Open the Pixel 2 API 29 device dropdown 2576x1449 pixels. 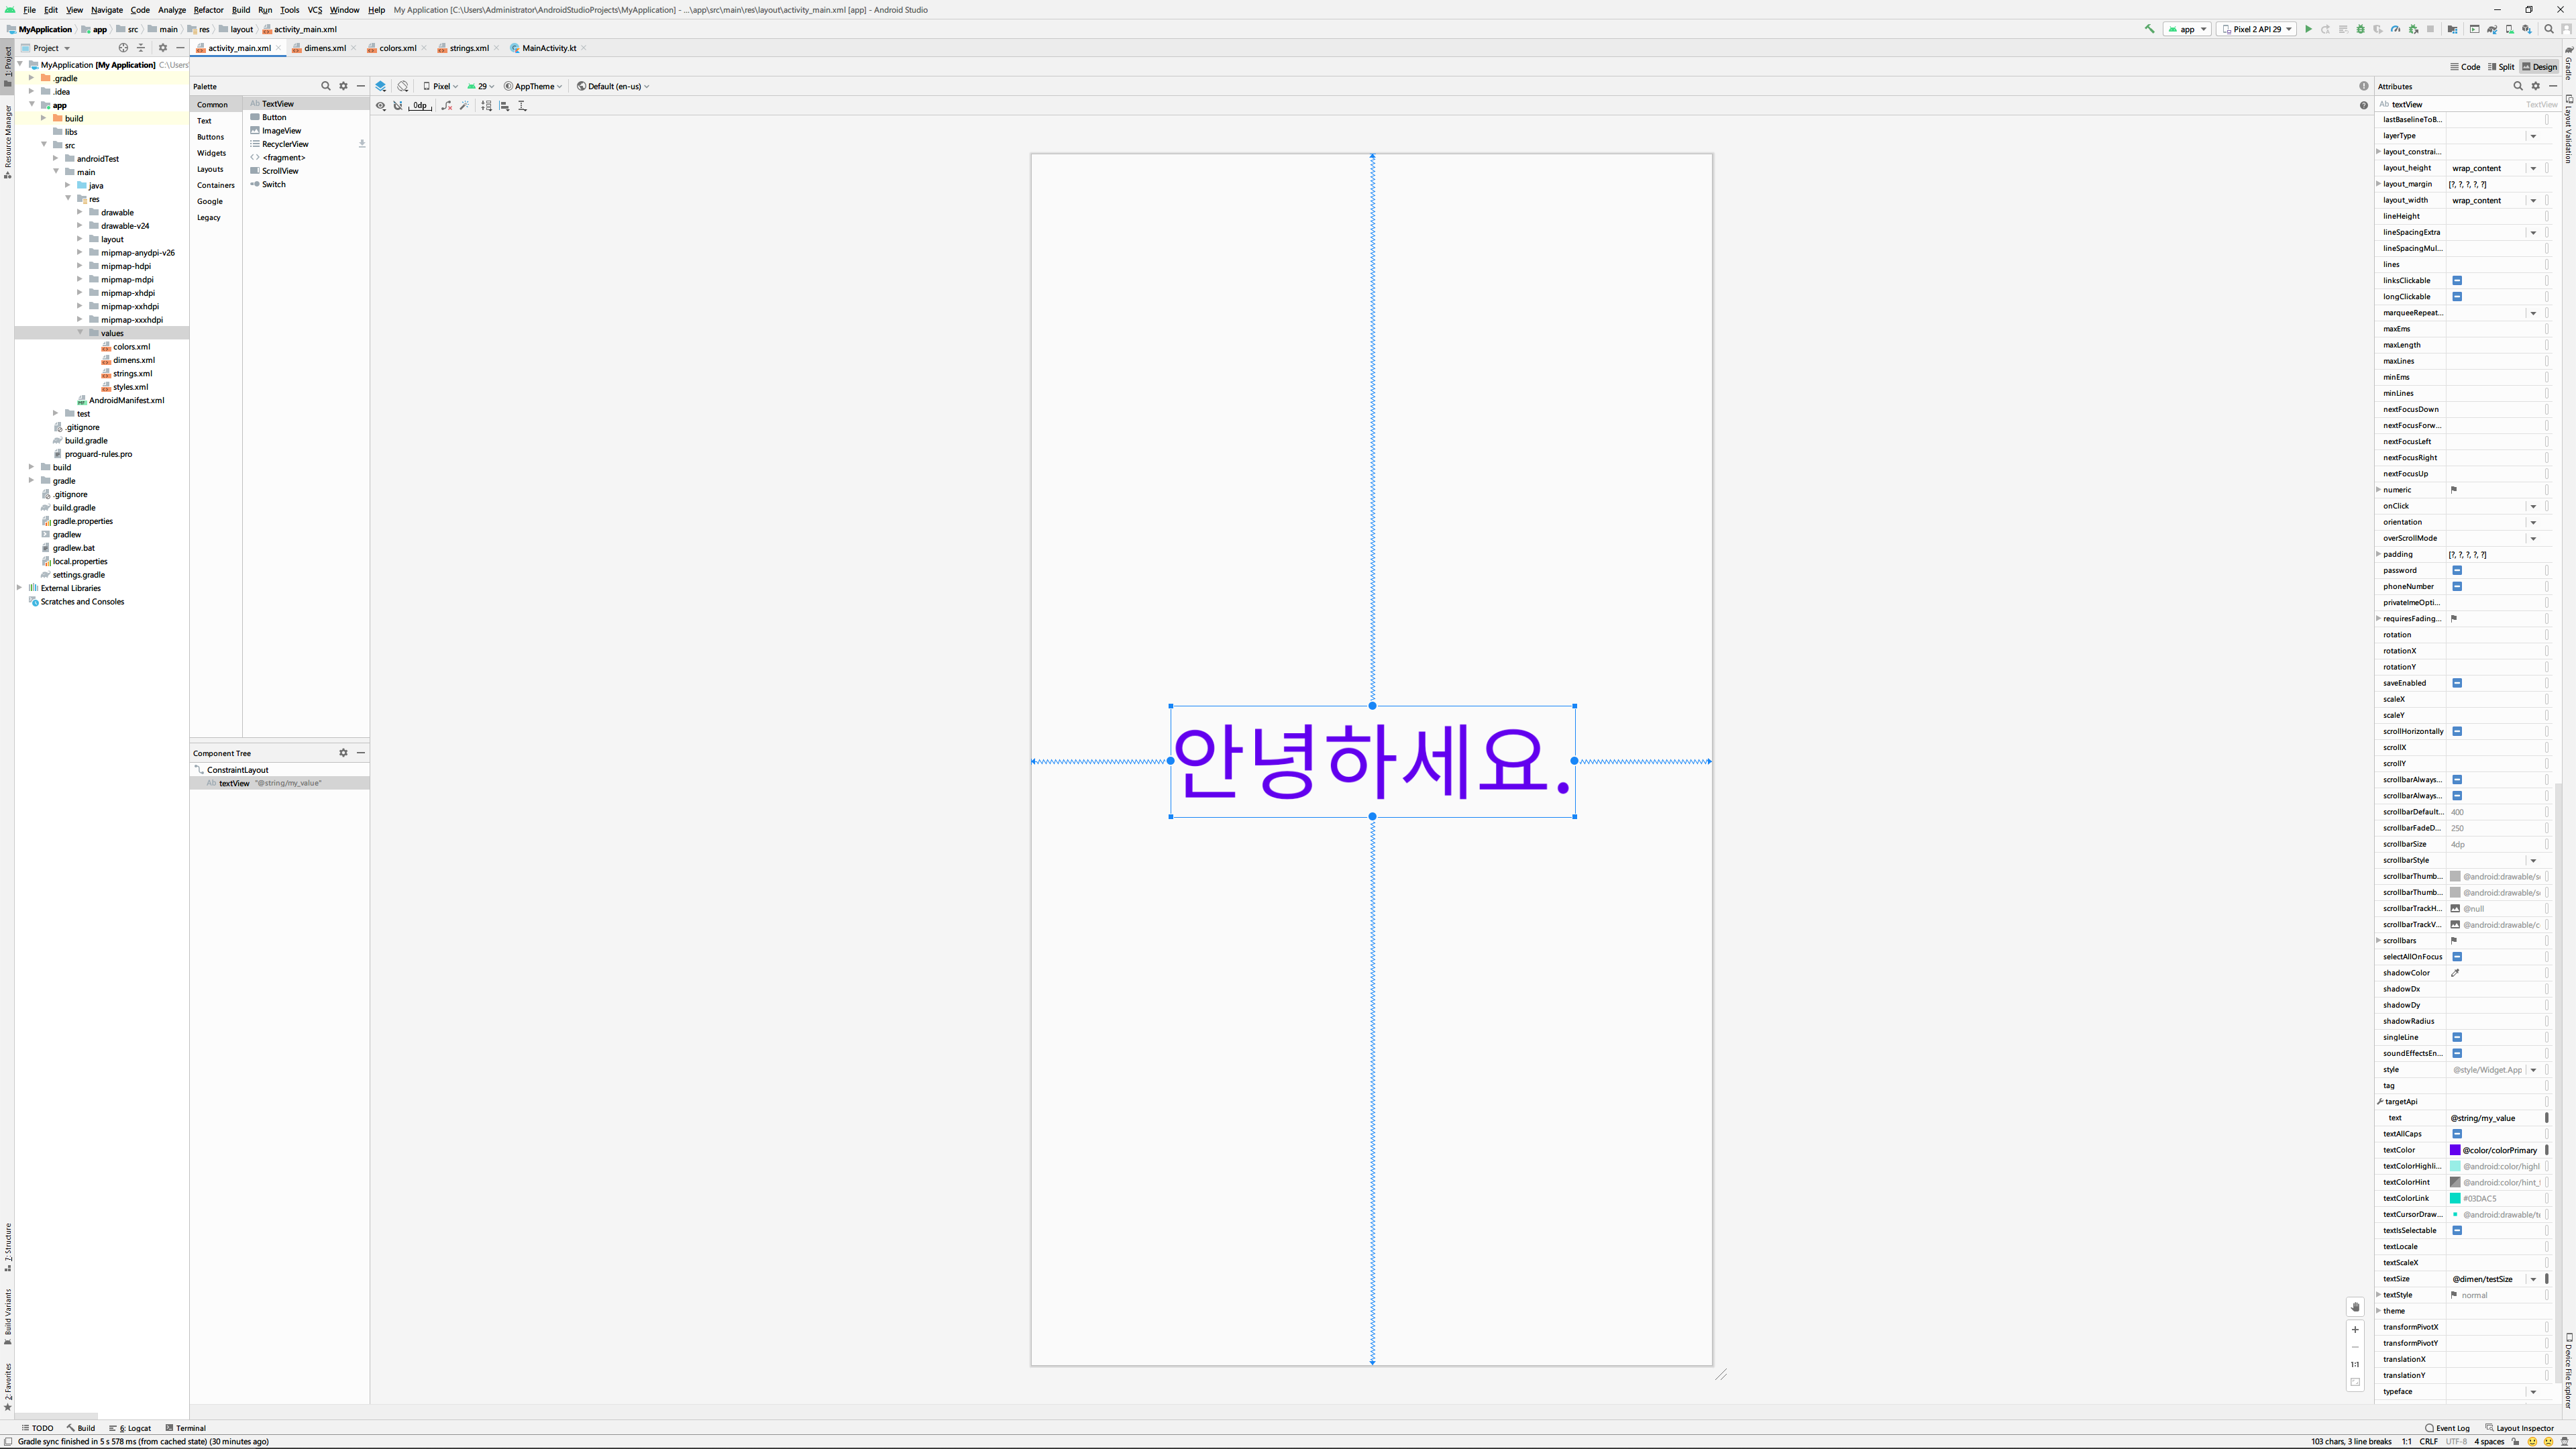pyautogui.click(x=2256, y=29)
